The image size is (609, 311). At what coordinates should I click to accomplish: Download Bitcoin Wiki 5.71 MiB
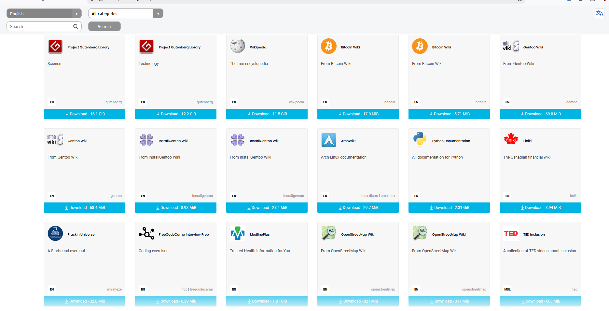[x=449, y=114]
